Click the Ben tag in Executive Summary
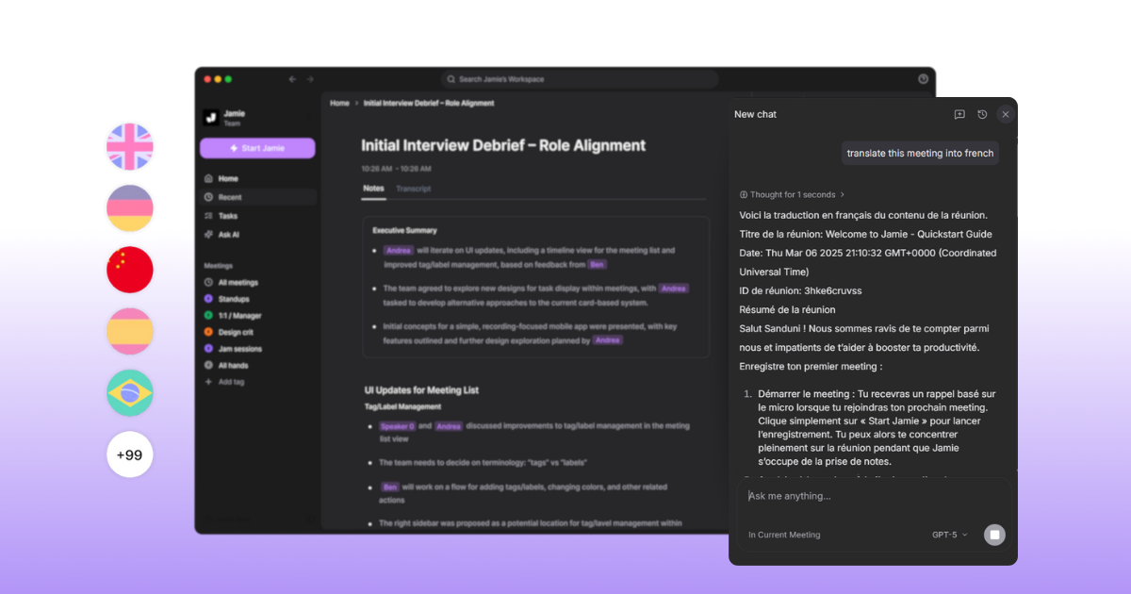Screen dimensions: 1131x594 click(597, 265)
